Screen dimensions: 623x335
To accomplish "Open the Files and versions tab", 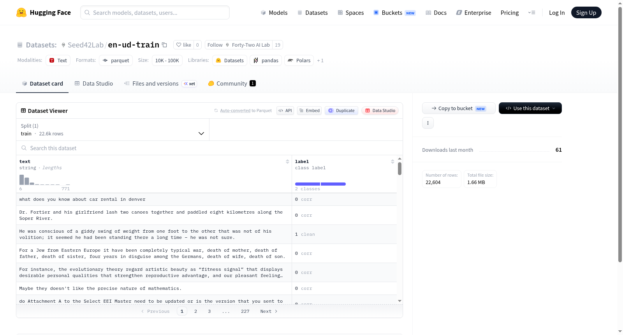I will [160, 83].
